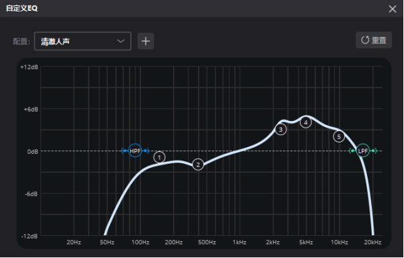Click the 1kHz frequency axis label
The width and height of the screenshot is (404, 258).
point(240,243)
